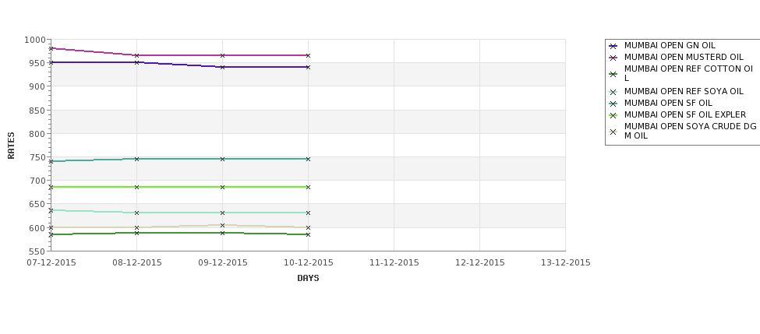The width and height of the screenshot is (760, 334).
Task: Click the MUMBAI OPEN REF COTTON OIL legend marker
Action: [x=613, y=74]
